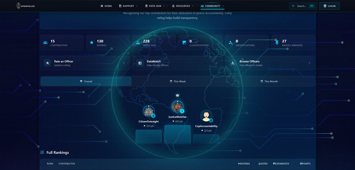The height and width of the screenshot is (170, 355).
Task: Open the Community menu
Action: pos(212,6)
